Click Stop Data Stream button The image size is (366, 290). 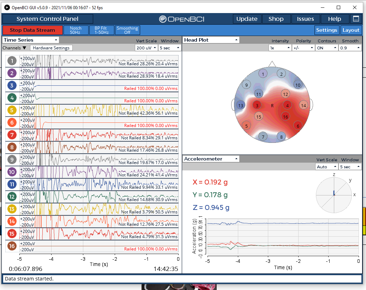click(32, 30)
